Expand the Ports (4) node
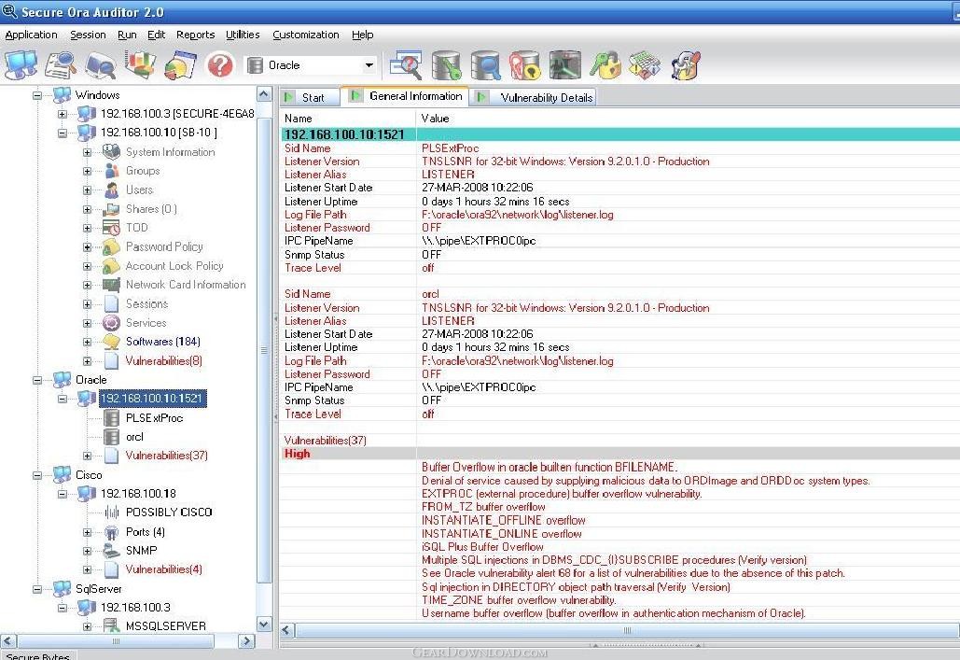 click(x=87, y=532)
